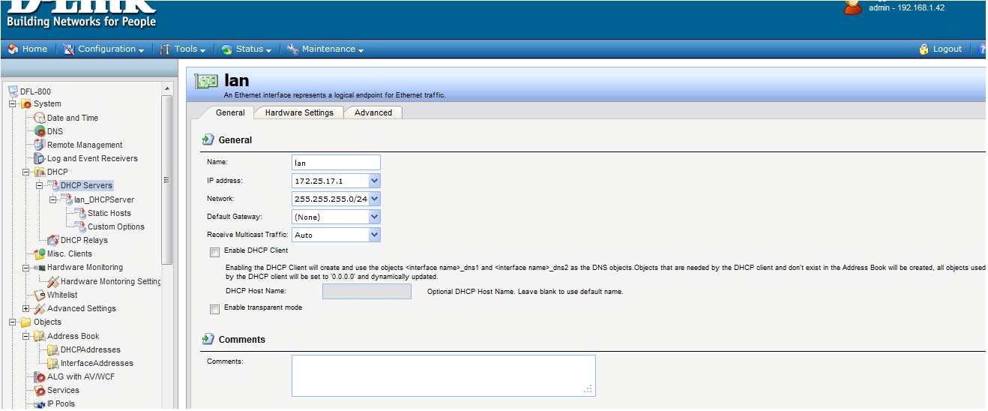Click the Home icon in the menu bar
Screen dimensions: 988x411
click(x=13, y=49)
